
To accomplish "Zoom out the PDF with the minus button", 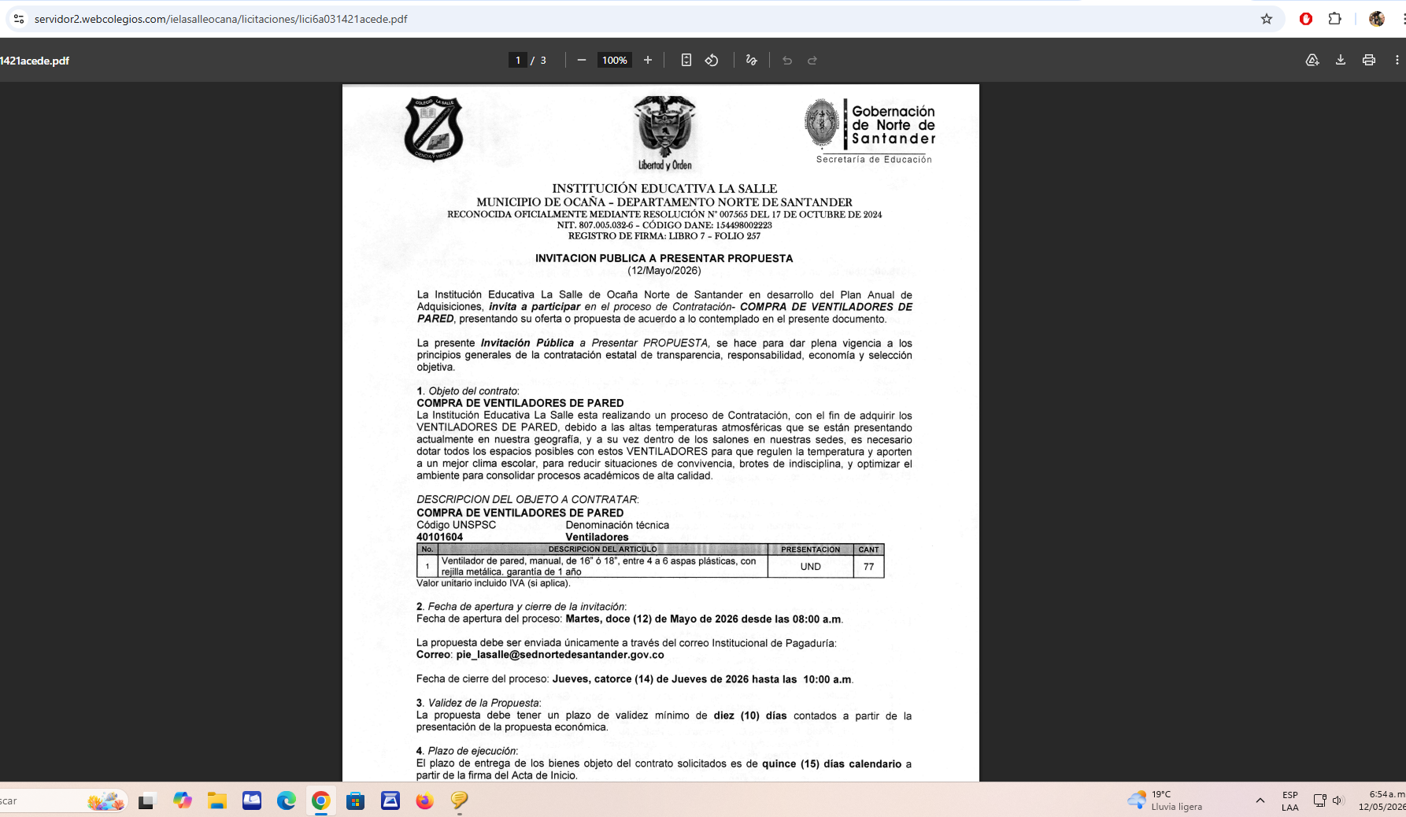I will click(582, 61).
